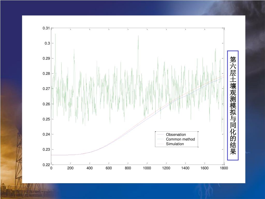Click x-axis label 600
This screenshot has width=265, height=199.
pos(109,168)
